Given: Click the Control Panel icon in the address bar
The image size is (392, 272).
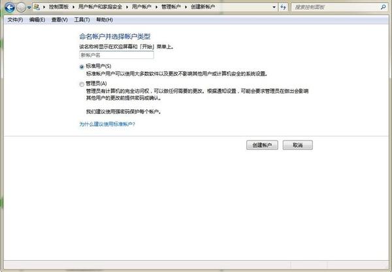Looking at the screenshot, I should click(37, 7).
